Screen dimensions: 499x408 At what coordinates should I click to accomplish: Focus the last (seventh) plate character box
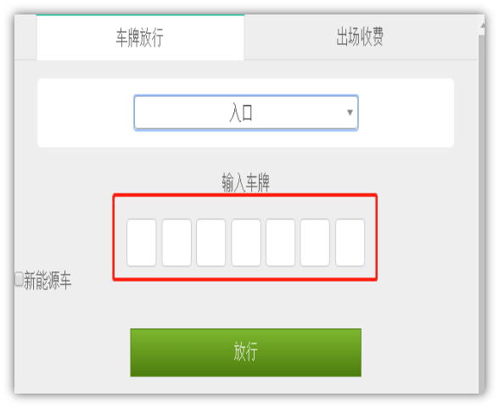[350, 243]
